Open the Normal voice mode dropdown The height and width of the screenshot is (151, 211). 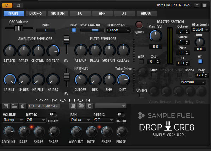coord(193,82)
